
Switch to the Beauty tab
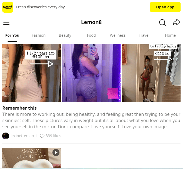point(65,35)
